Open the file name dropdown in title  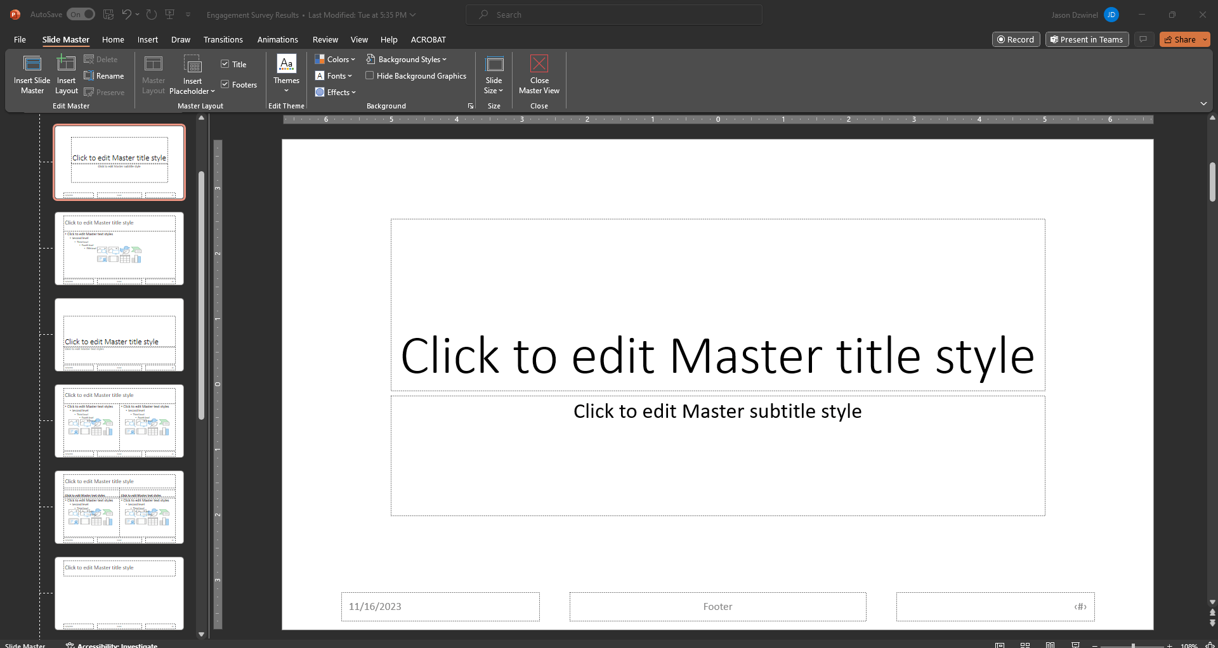pyautogui.click(x=413, y=15)
